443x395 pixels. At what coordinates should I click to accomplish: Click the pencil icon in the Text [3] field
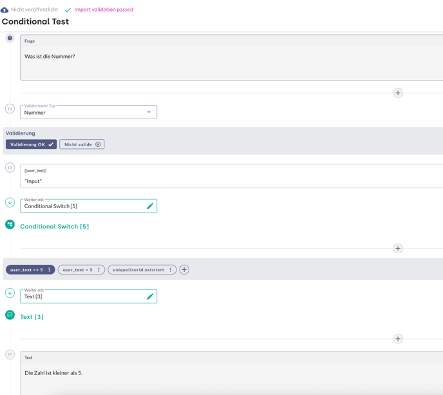pos(150,296)
